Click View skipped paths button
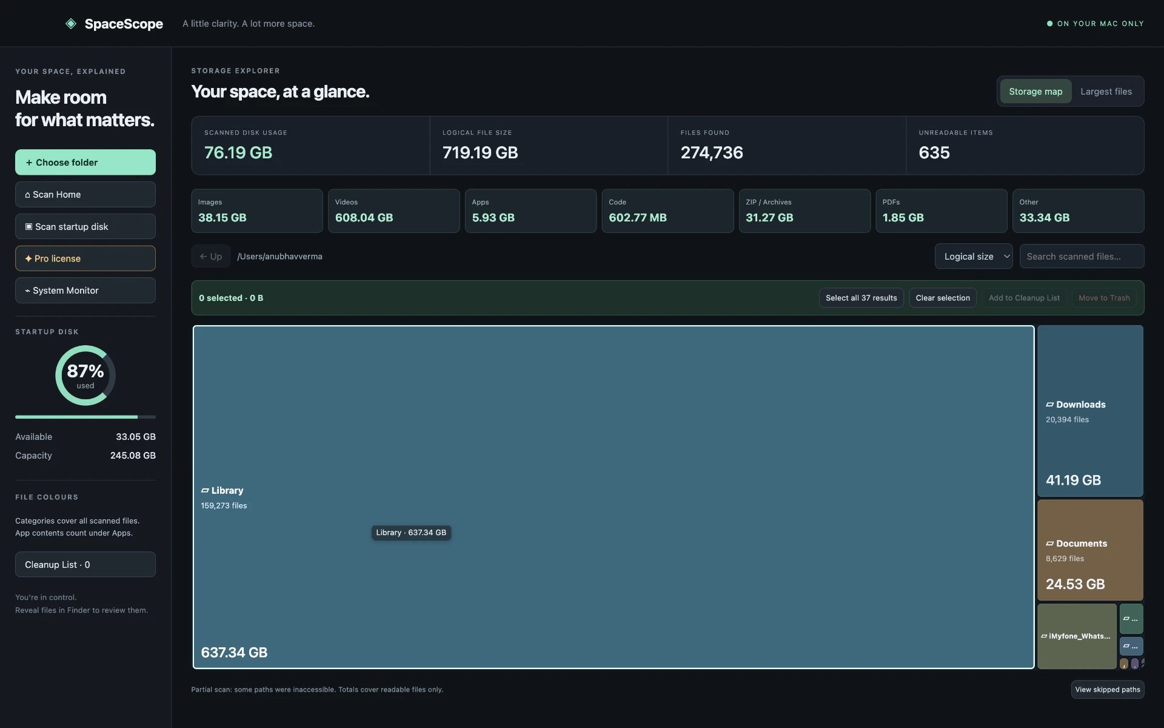Image resolution: width=1164 pixels, height=728 pixels. [x=1108, y=690]
